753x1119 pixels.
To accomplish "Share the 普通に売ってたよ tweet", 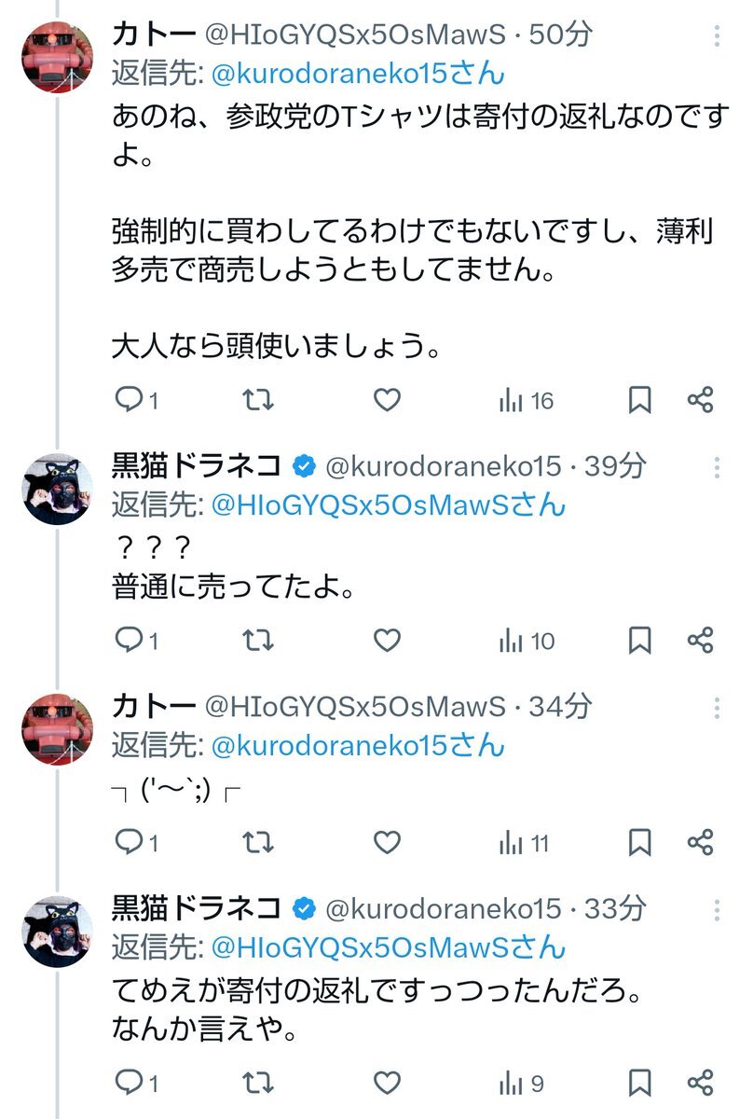I will click(x=700, y=641).
